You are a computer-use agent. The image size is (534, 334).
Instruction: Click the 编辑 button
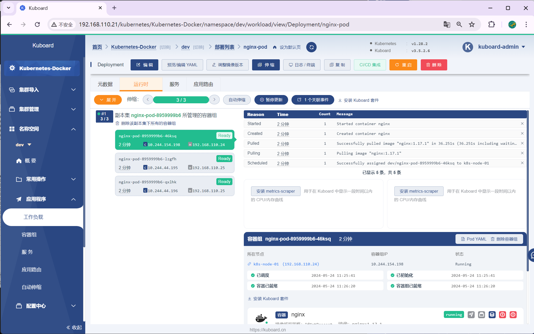coord(144,65)
